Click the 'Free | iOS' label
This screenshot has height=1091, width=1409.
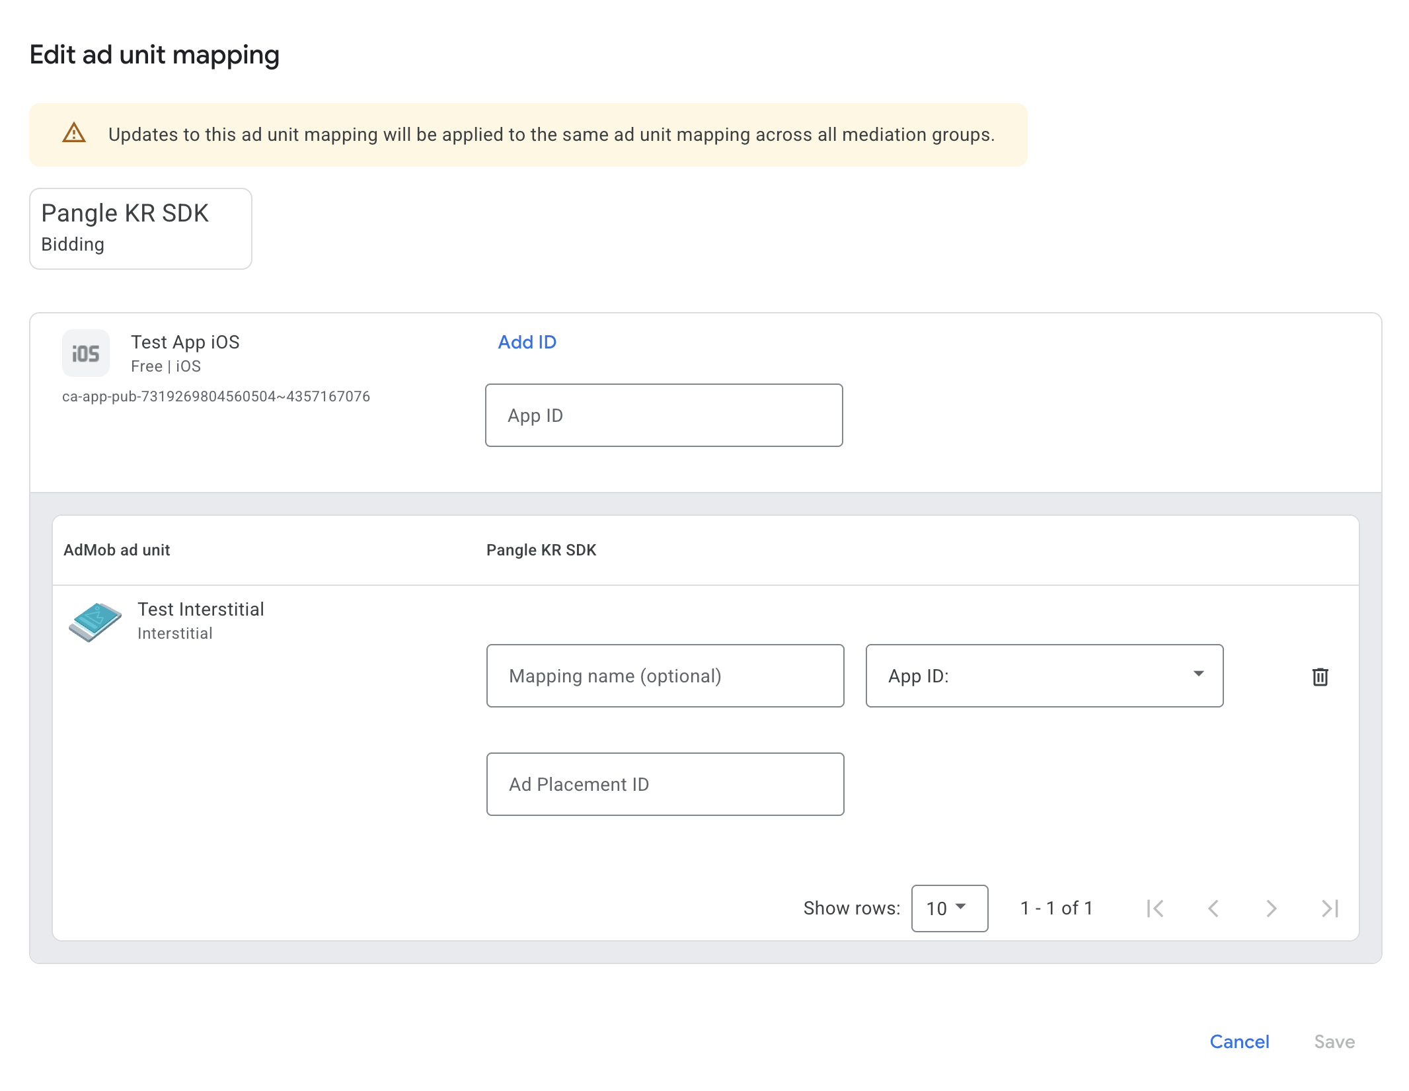coord(166,366)
